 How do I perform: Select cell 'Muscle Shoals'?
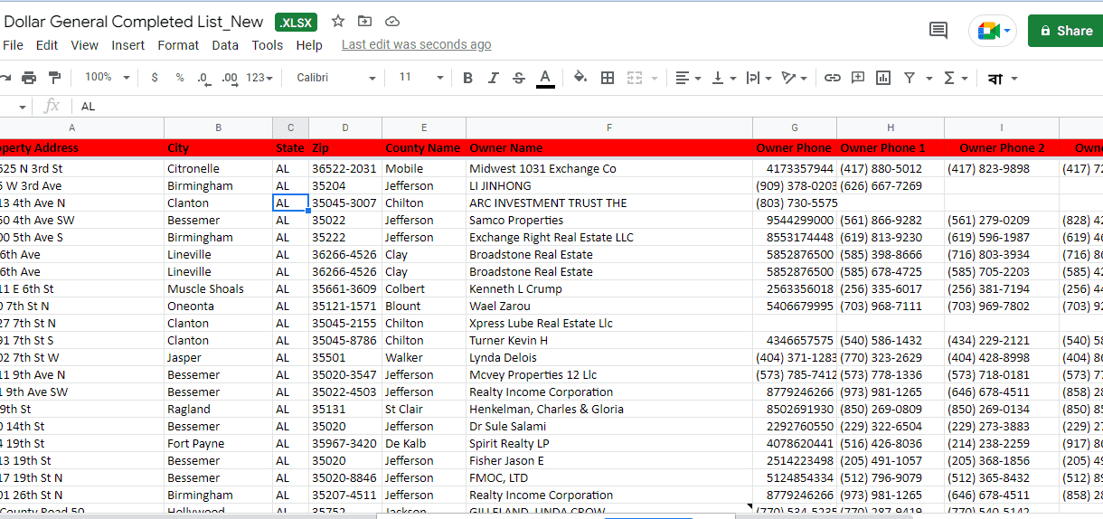(x=218, y=288)
